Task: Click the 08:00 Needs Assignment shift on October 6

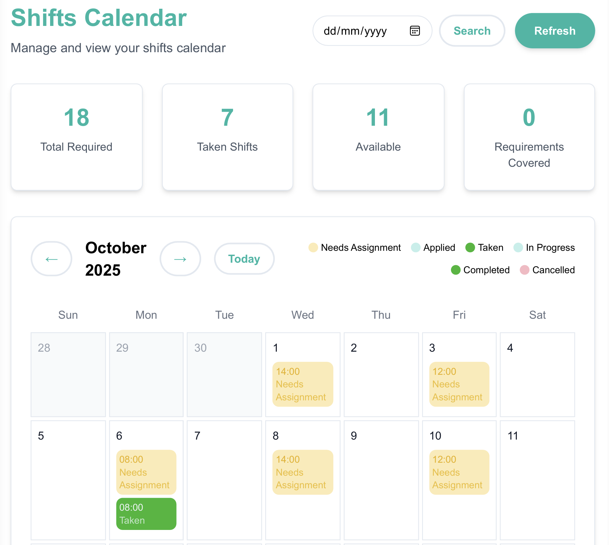Action: point(146,472)
